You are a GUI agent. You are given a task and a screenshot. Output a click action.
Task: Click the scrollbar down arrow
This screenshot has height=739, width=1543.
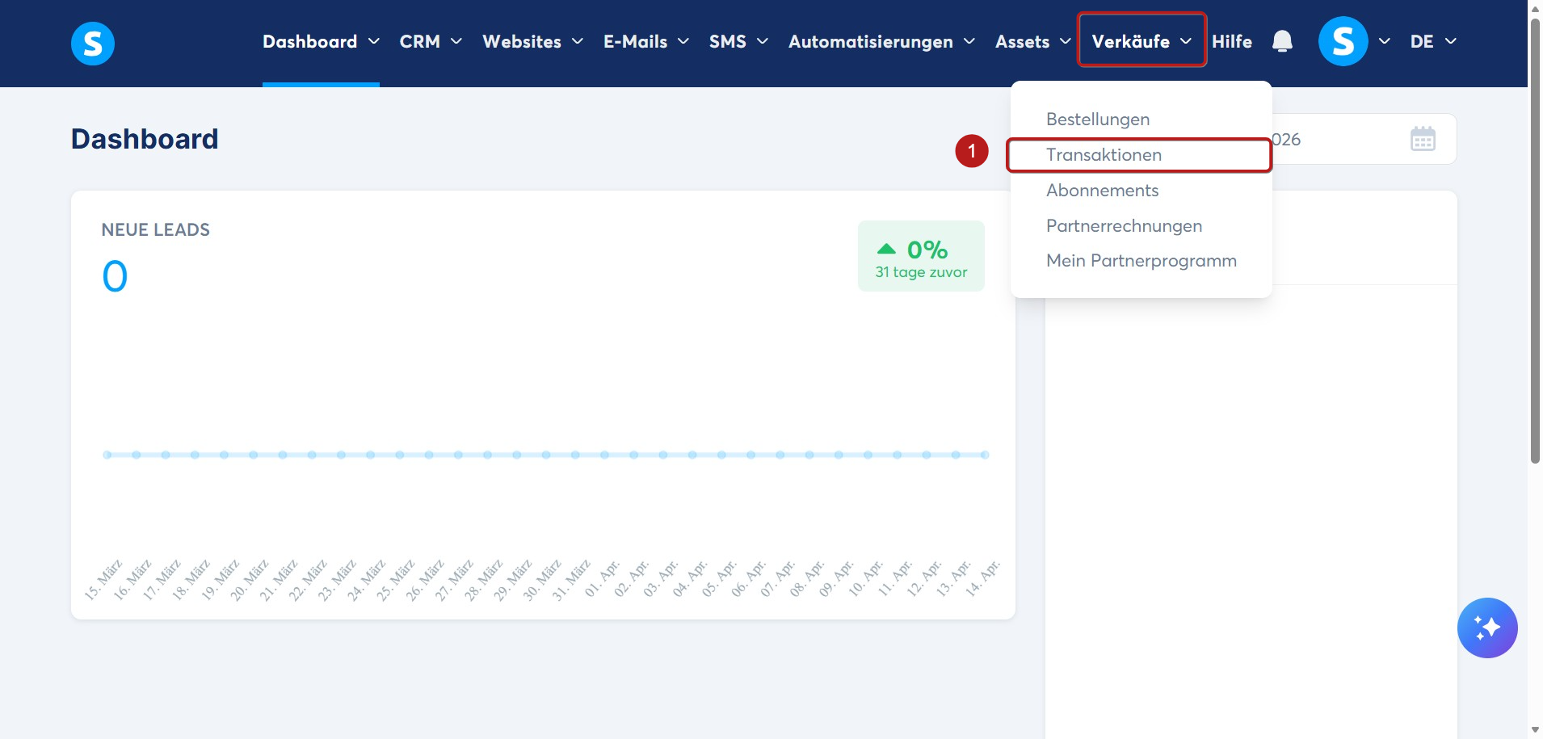coord(1535,730)
